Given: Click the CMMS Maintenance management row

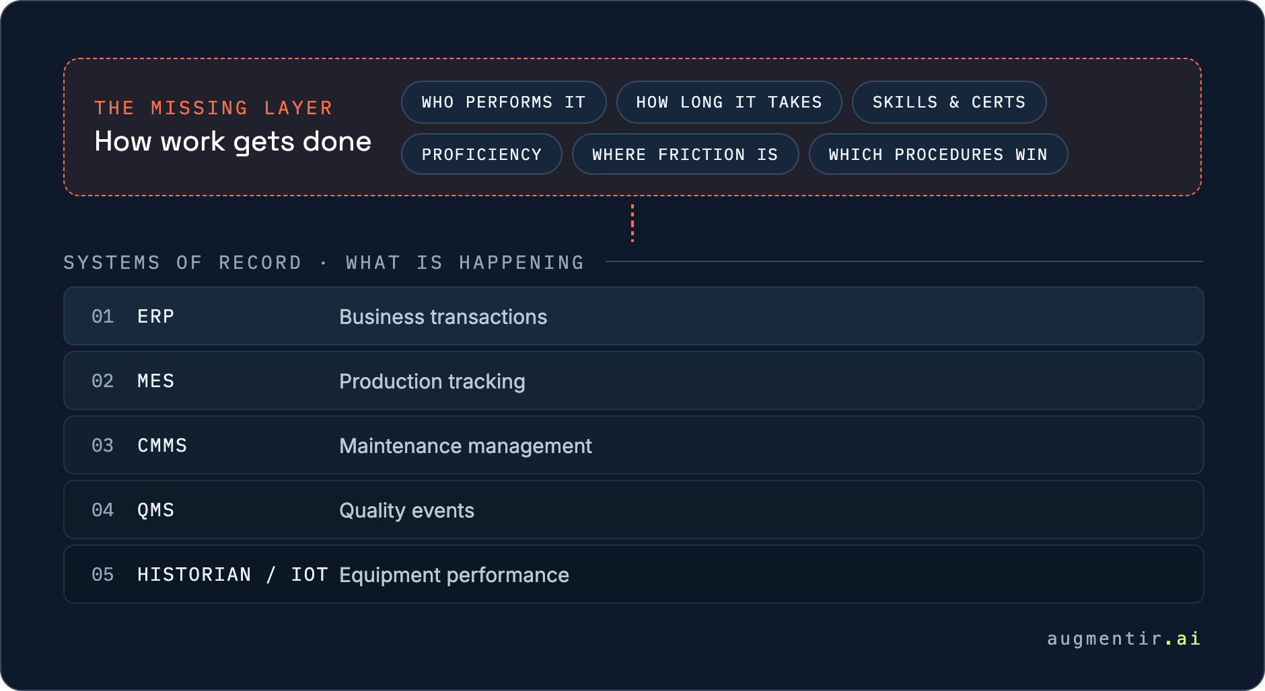Looking at the screenshot, I should tap(633, 445).
